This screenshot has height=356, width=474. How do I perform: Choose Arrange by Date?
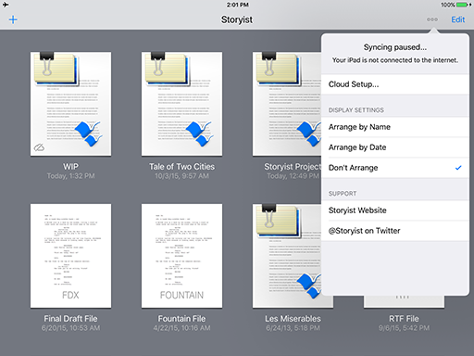pyautogui.click(x=395, y=147)
